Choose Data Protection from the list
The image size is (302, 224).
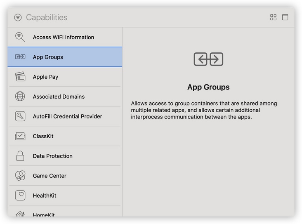click(65, 156)
